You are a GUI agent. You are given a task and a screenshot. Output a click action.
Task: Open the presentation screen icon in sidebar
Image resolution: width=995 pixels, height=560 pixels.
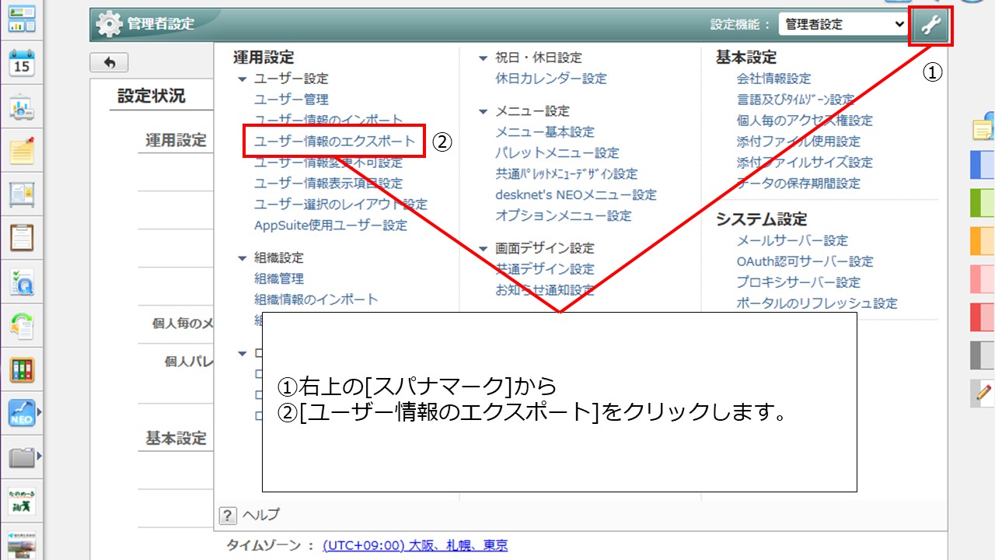22,108
